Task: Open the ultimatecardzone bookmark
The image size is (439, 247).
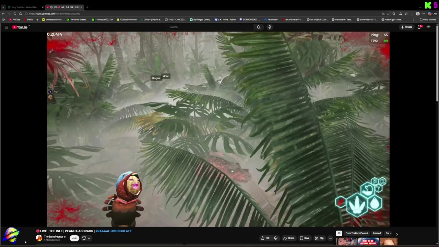Action: (53, 20)
